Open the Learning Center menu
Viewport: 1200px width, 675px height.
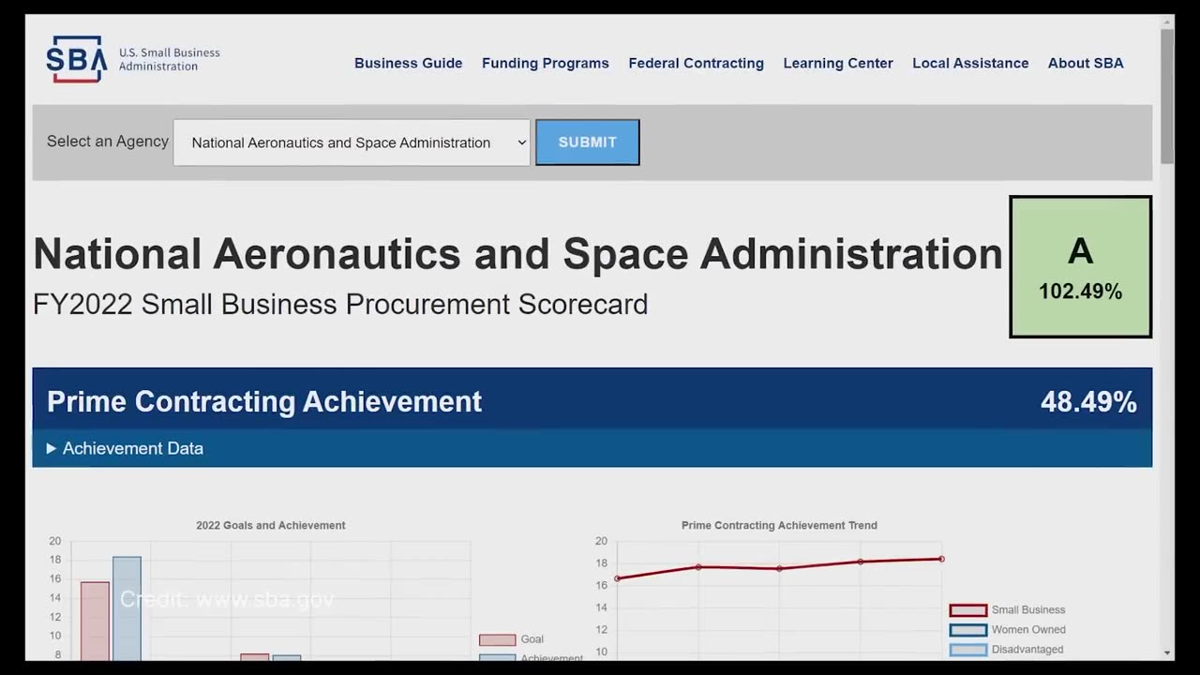point(838,63)
